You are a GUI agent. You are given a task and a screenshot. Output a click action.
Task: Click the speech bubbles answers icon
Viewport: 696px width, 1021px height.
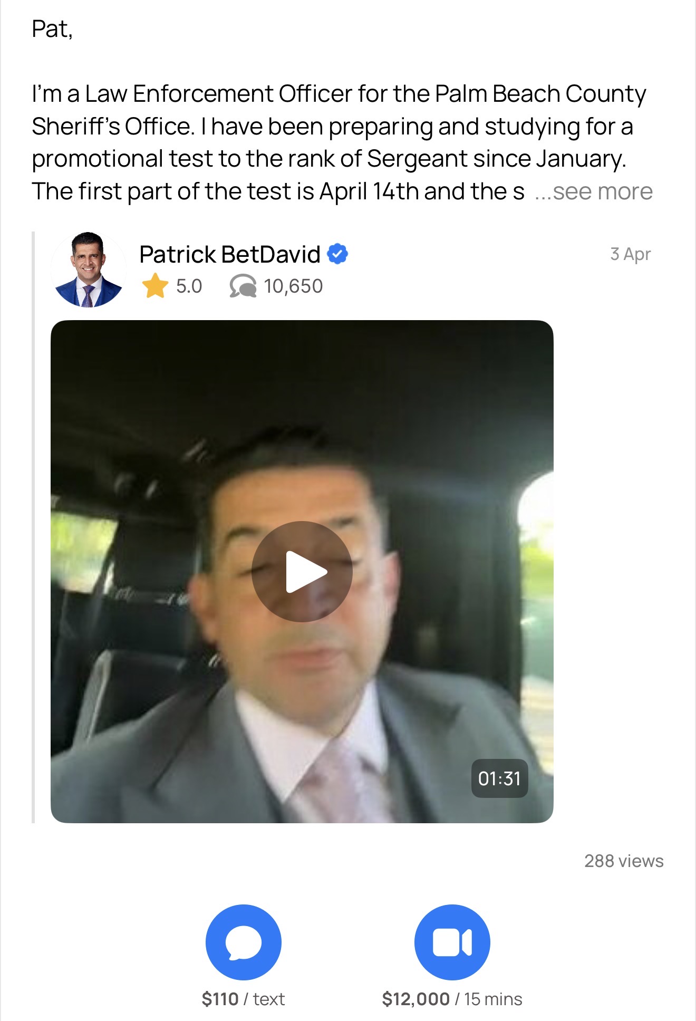point(243,286)
